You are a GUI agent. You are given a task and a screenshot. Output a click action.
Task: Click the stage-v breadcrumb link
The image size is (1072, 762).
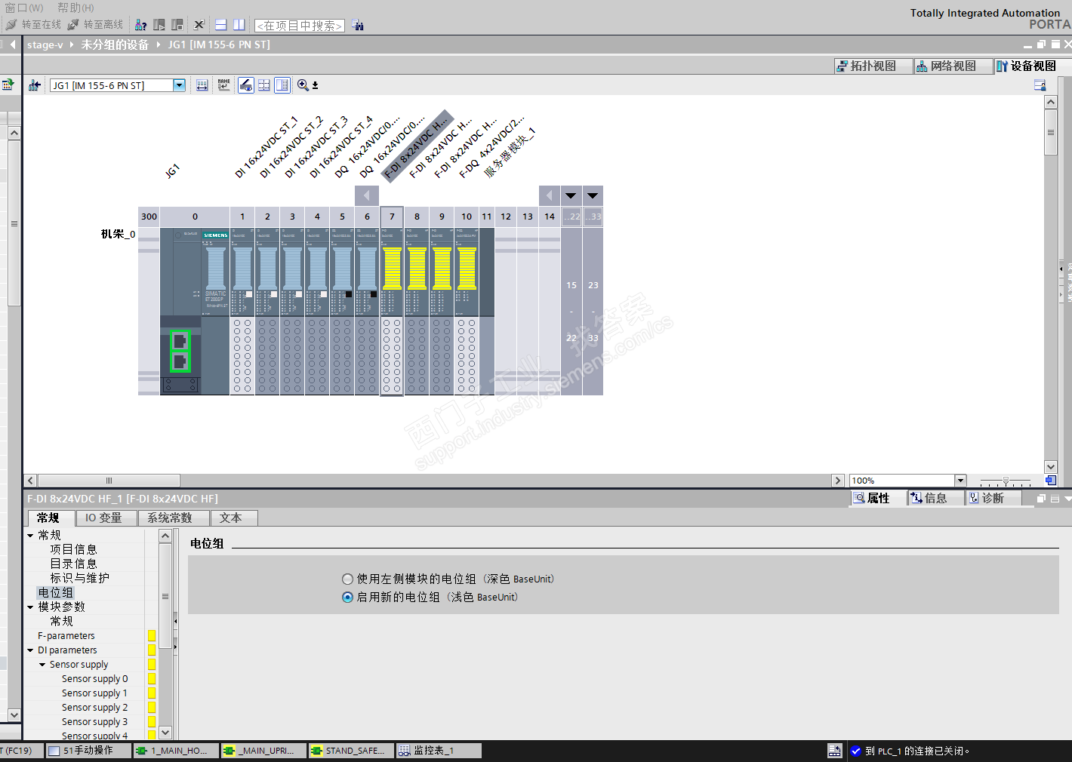[x=45, y=45]
